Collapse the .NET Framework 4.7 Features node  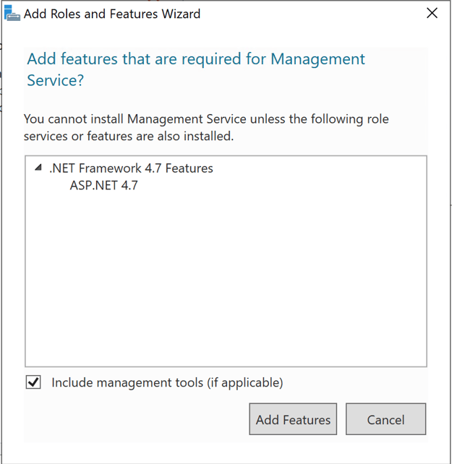pyautogui.click(x=38, y=168)
